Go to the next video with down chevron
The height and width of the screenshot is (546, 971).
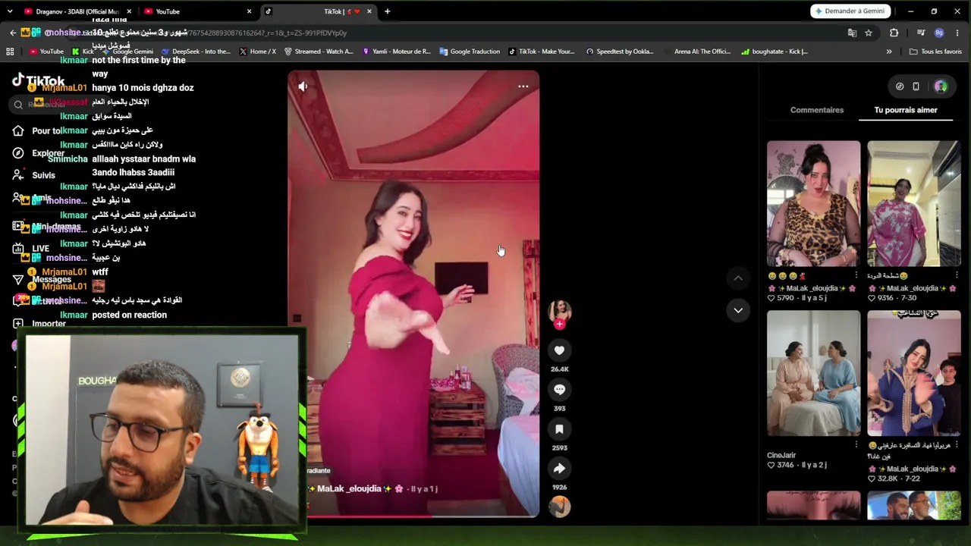738,310
